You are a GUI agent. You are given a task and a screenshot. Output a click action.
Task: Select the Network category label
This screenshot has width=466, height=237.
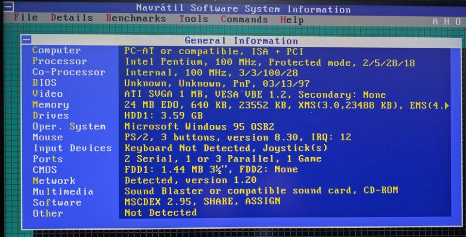54,181
